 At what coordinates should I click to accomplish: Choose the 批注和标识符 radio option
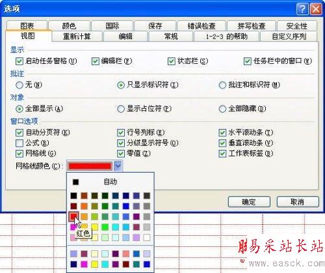pyautogui.click(x=222, y=85)
